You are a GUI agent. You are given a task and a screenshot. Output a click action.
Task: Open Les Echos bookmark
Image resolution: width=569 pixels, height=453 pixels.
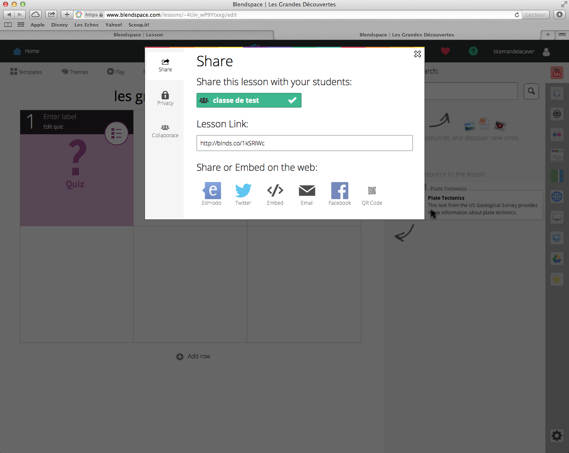[x=86, y=25]
